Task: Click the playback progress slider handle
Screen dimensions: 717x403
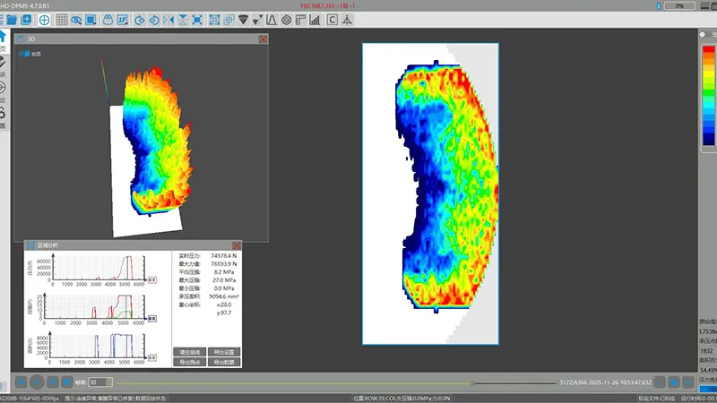Action: point(473,383)
